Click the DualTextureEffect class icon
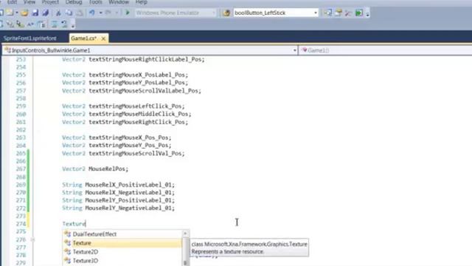The image size is (472, 266). click(x=68, y=234)
